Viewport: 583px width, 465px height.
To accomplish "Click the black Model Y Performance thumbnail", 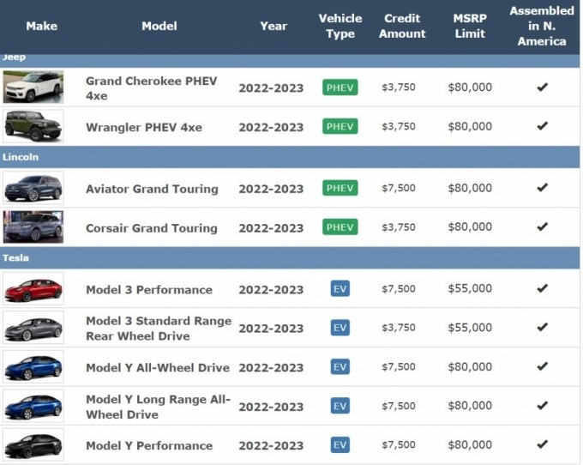I will coord(33,445).
